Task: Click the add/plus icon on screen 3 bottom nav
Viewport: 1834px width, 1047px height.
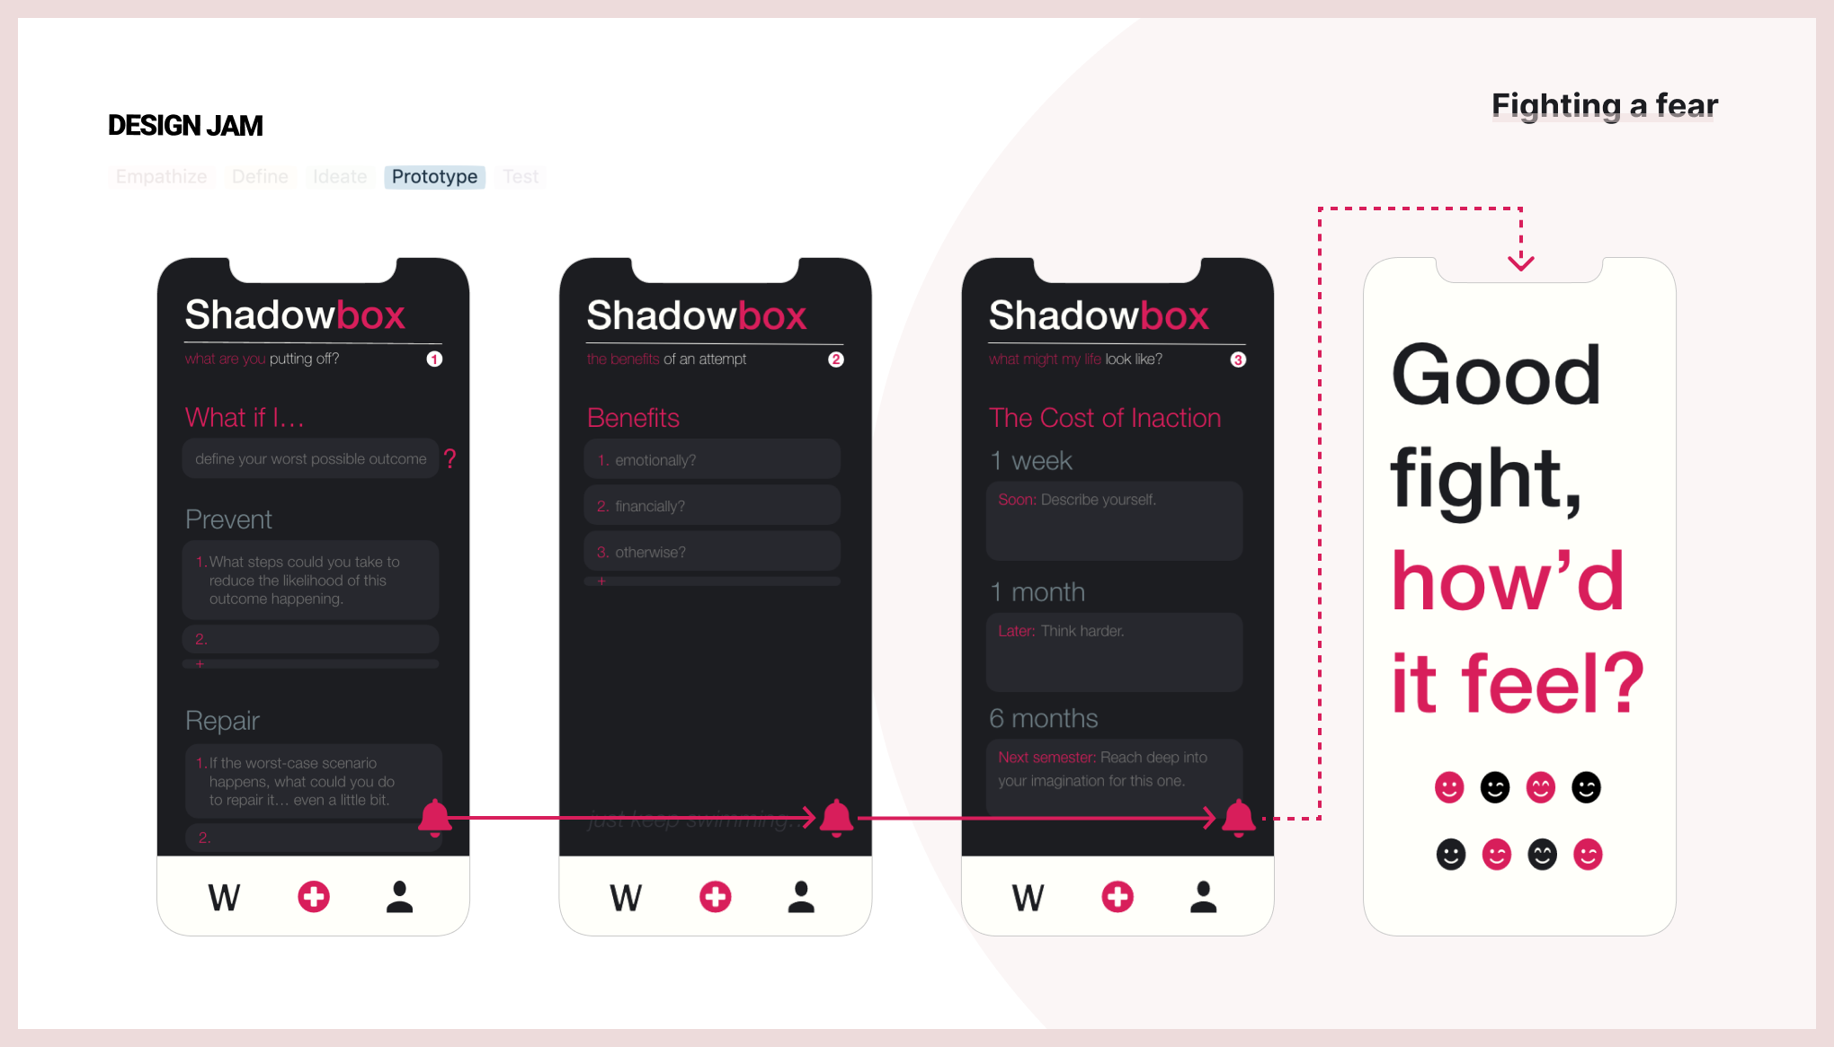Action: pyautogui.click(x=1115, y=896)
